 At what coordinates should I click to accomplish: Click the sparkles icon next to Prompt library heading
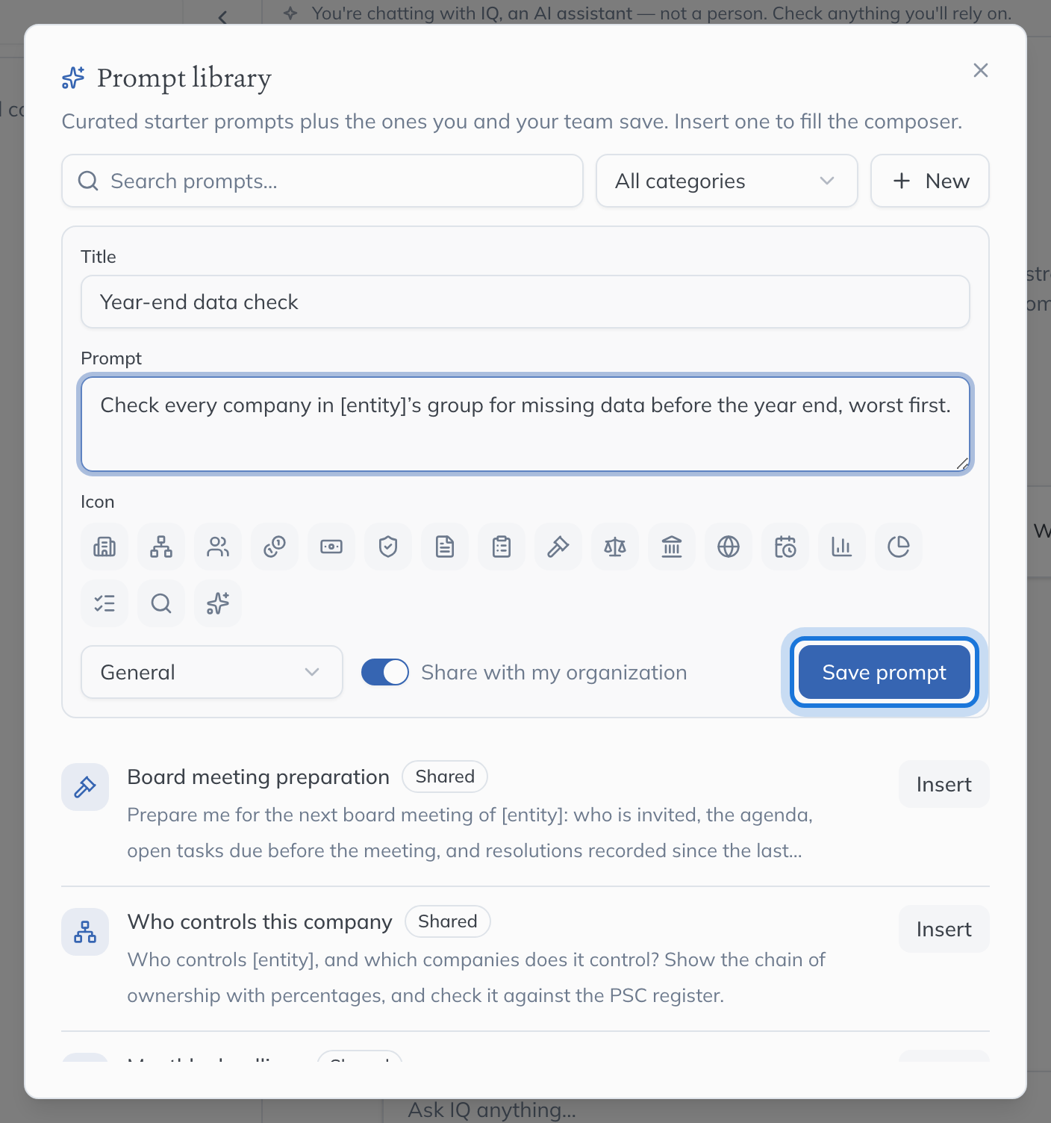[x=73, y=78]
